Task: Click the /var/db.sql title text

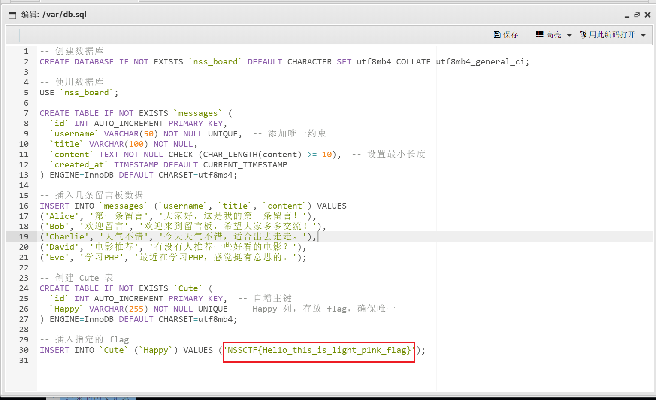Action: (64, 15)
